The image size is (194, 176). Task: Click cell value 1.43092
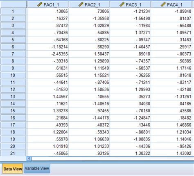tap(171, 154)
